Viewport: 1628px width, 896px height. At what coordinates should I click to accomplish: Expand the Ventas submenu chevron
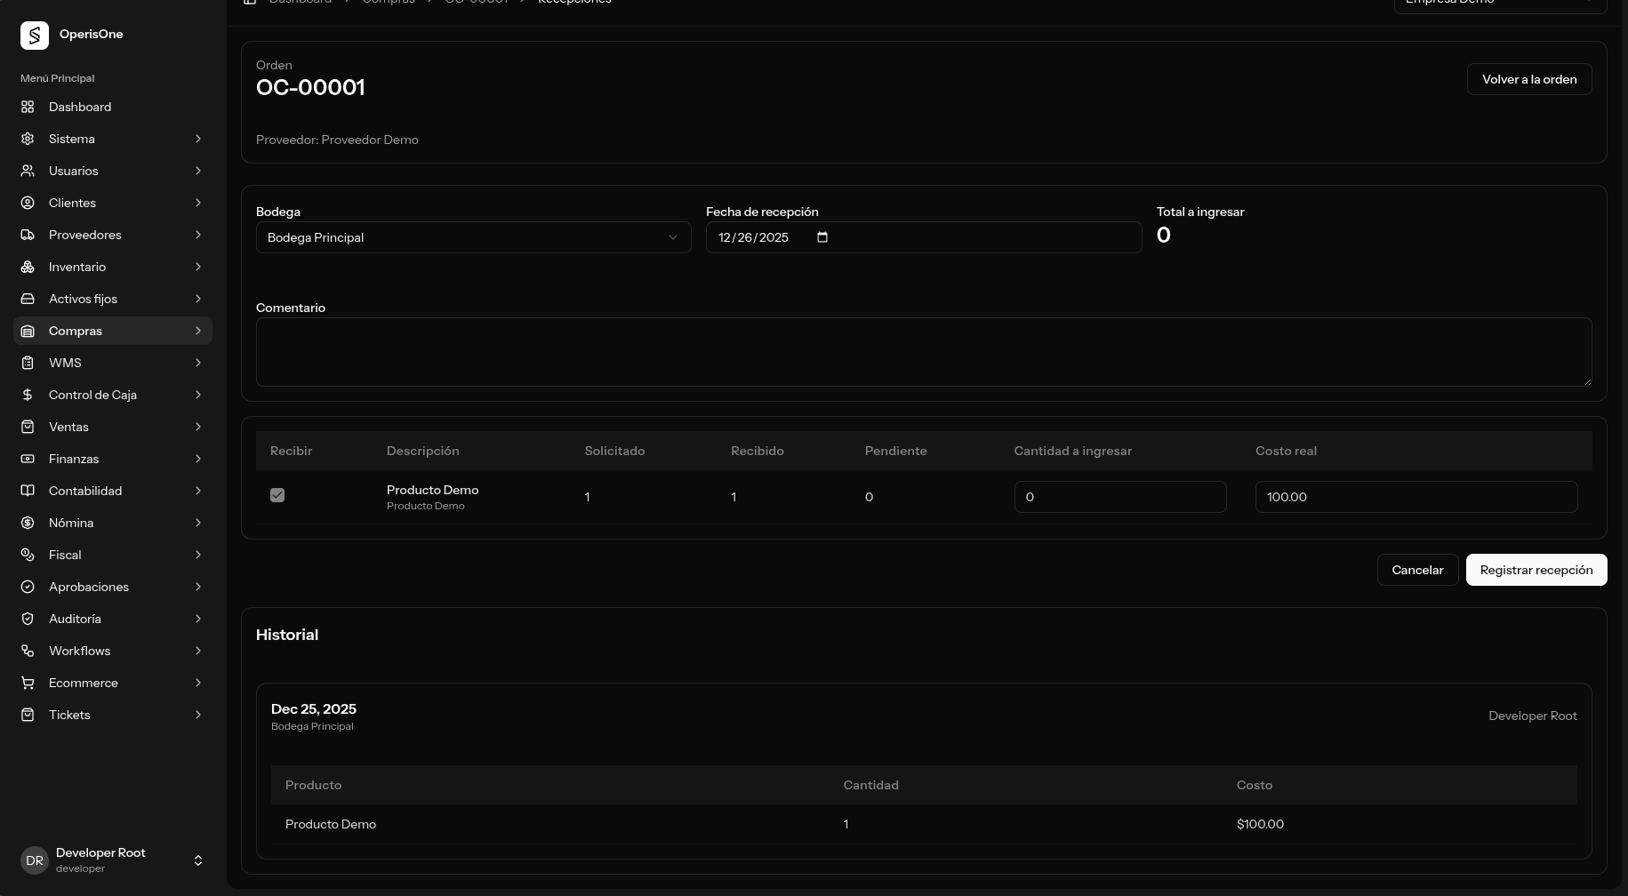coord(197,427)
